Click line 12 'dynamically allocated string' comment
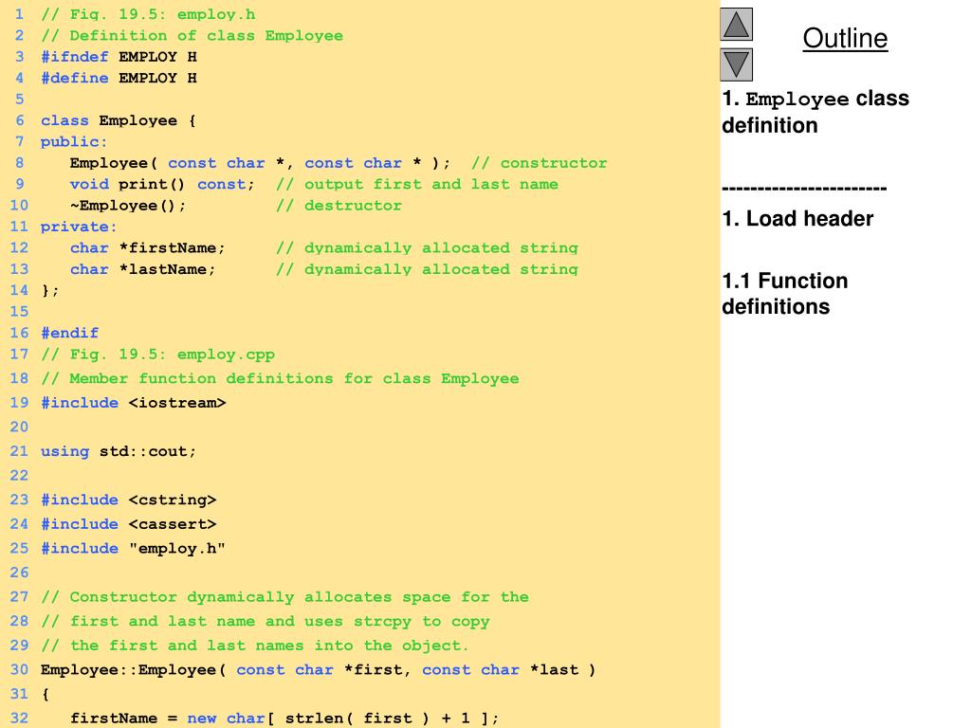This screenshot has height=728, width=971. 441,247
